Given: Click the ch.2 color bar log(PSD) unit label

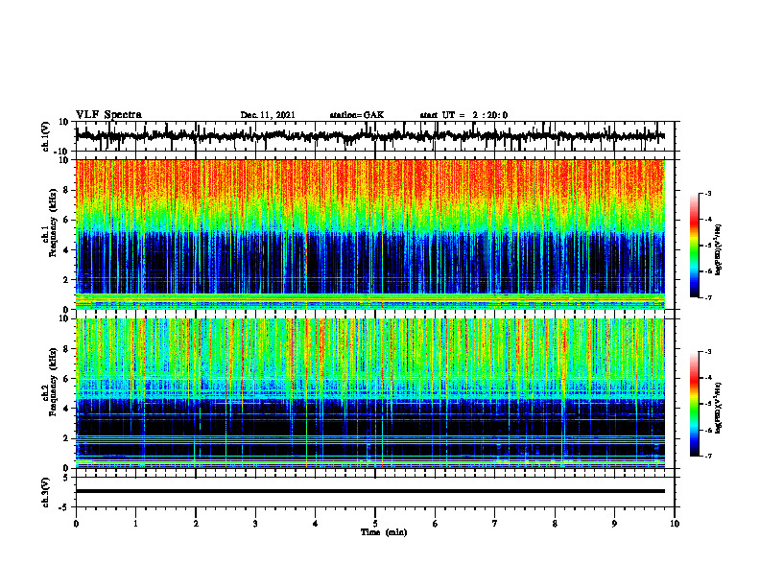Looking at the screenshot, I should 719,408.
